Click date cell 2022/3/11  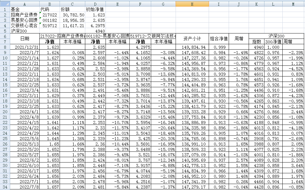click(25, 96)
